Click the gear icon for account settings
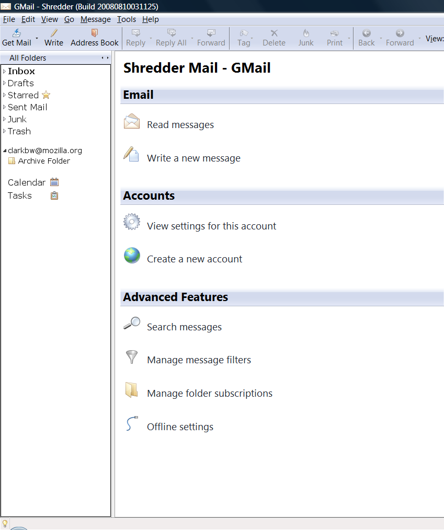Image resolution: width=444 pixels, height=530 pixels. coord(132,222)
